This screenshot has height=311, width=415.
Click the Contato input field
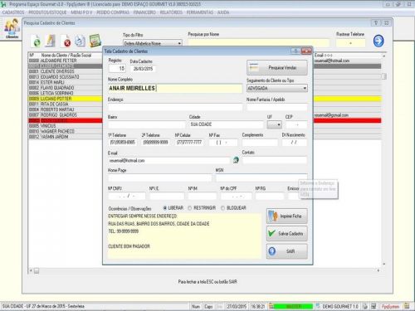[275, 160]
